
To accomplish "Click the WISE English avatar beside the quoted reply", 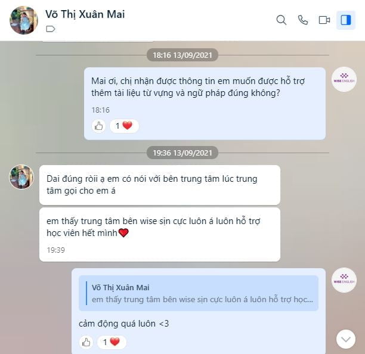I will pyautogui.click(x=344, y=280).
